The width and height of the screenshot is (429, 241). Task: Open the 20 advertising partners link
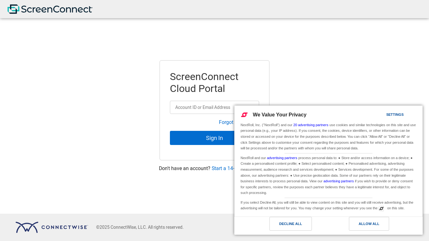(311, 125)
